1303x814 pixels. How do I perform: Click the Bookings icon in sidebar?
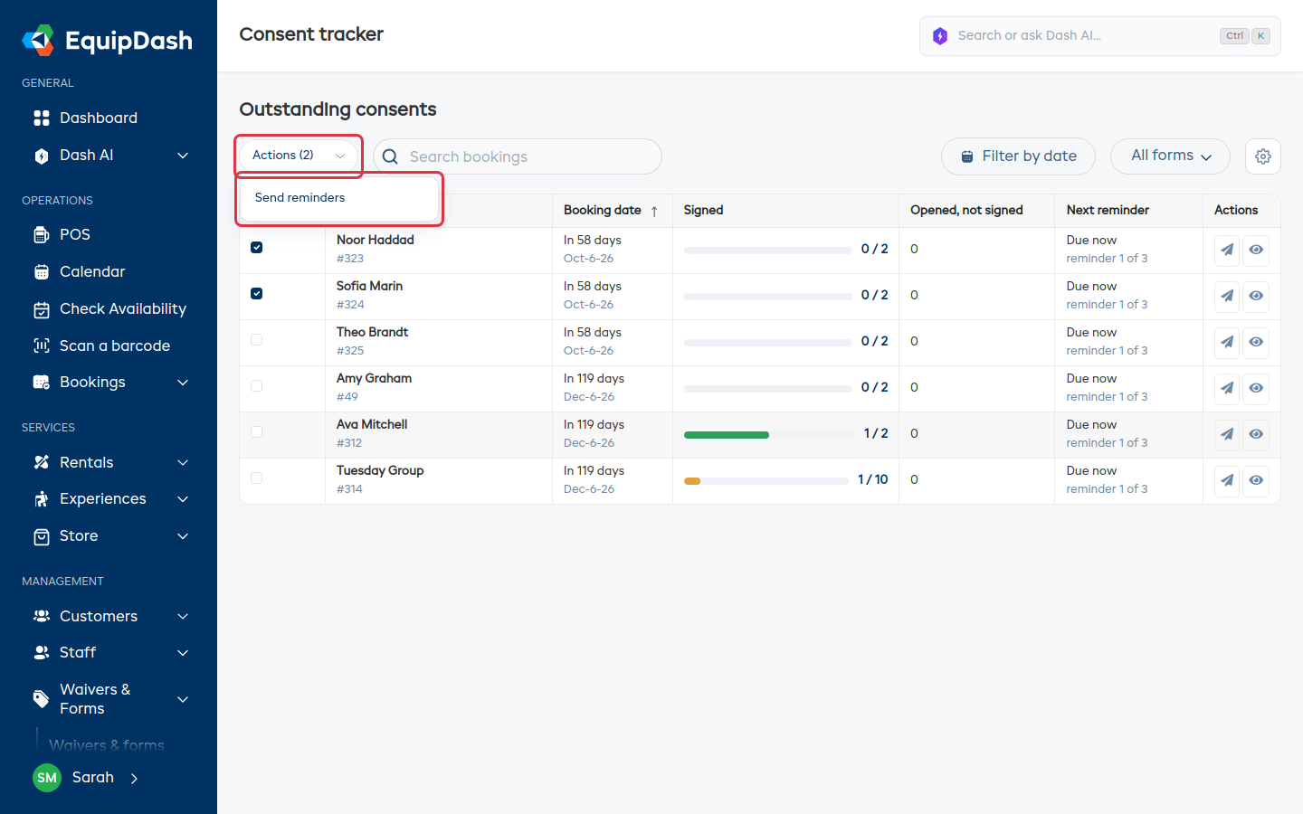click(42, 383)
